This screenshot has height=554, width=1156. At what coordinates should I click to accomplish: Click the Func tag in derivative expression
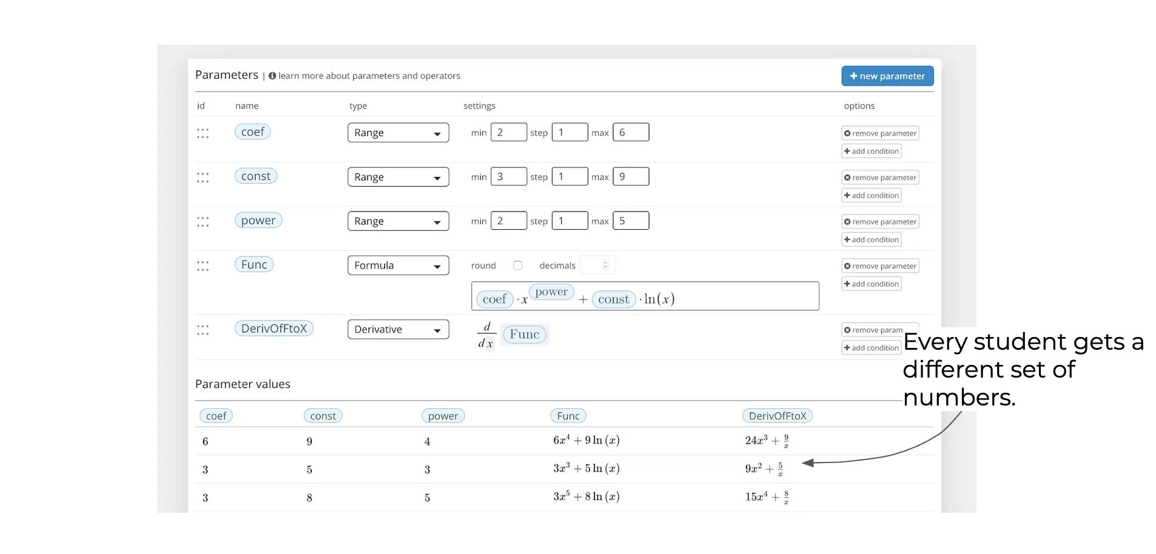click(524, 335)
